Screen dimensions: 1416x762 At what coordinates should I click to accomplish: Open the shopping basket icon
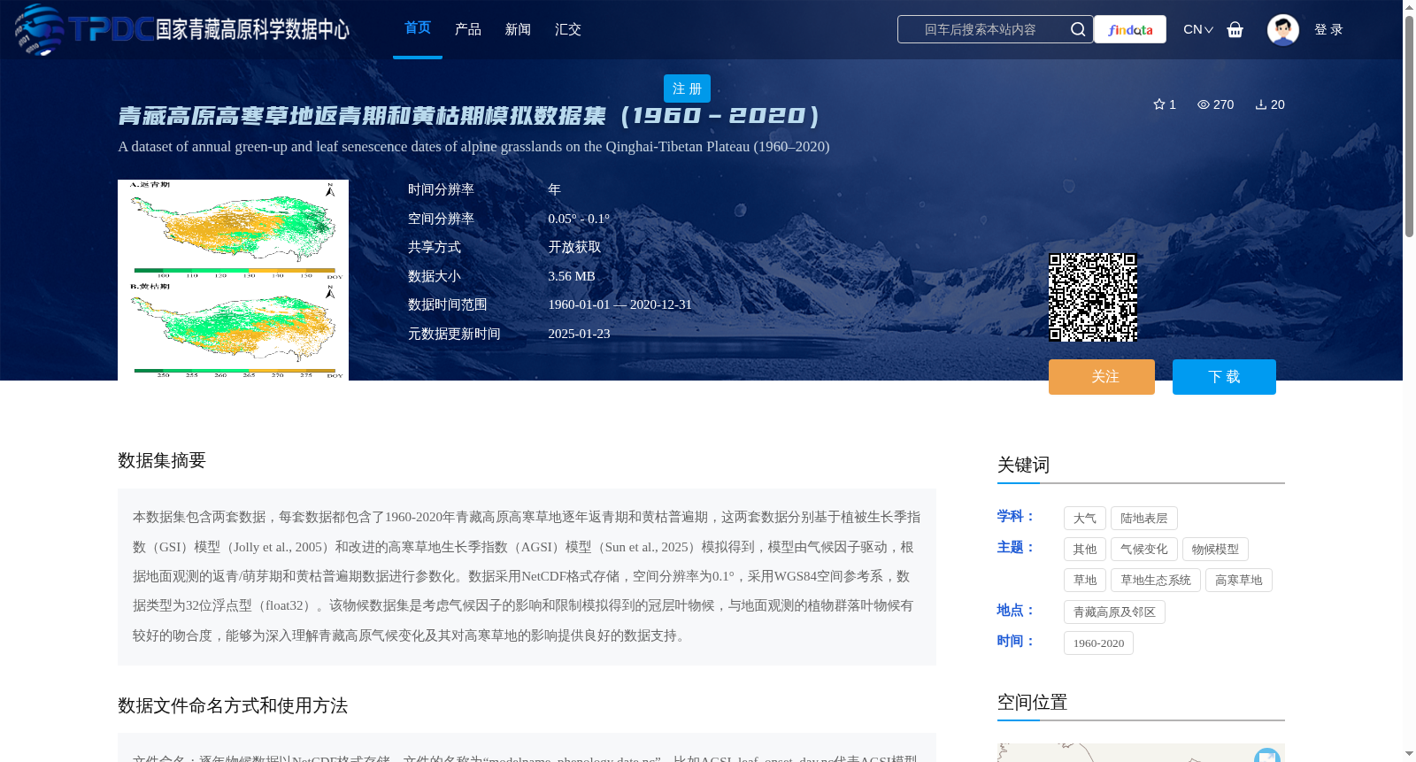[x=1235, y=29]
